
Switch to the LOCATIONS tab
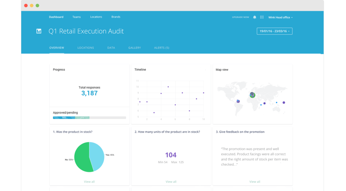(x=86, y=48)
